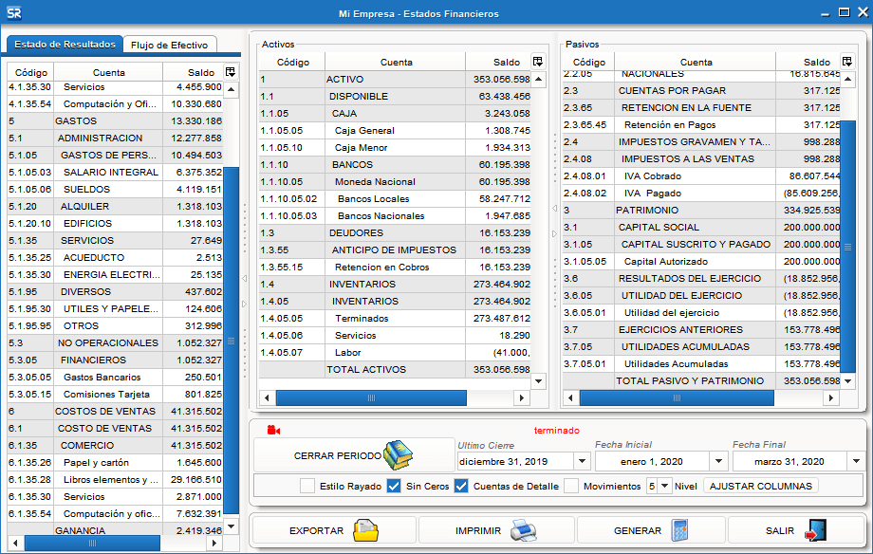Open the Nivel level dropdown
The width and height of the screenshot is (873, 554).
[x=664, y=486]
